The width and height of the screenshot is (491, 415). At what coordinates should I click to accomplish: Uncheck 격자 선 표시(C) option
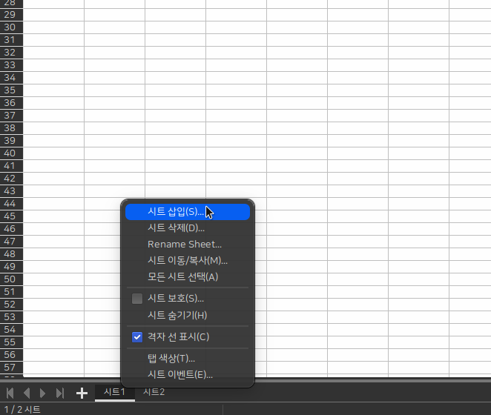(137, 337)
